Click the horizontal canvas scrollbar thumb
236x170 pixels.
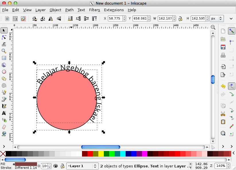point(101,147)
